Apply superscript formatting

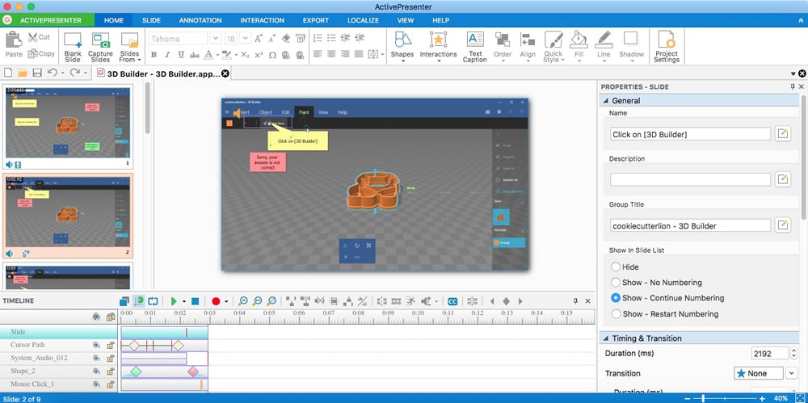click(x=259, y=55)
